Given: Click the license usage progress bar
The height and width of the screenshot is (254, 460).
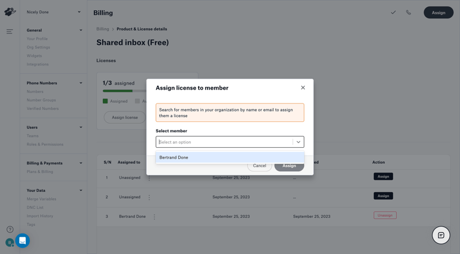Looking at the screenshot, I should (x=125, y=91).
